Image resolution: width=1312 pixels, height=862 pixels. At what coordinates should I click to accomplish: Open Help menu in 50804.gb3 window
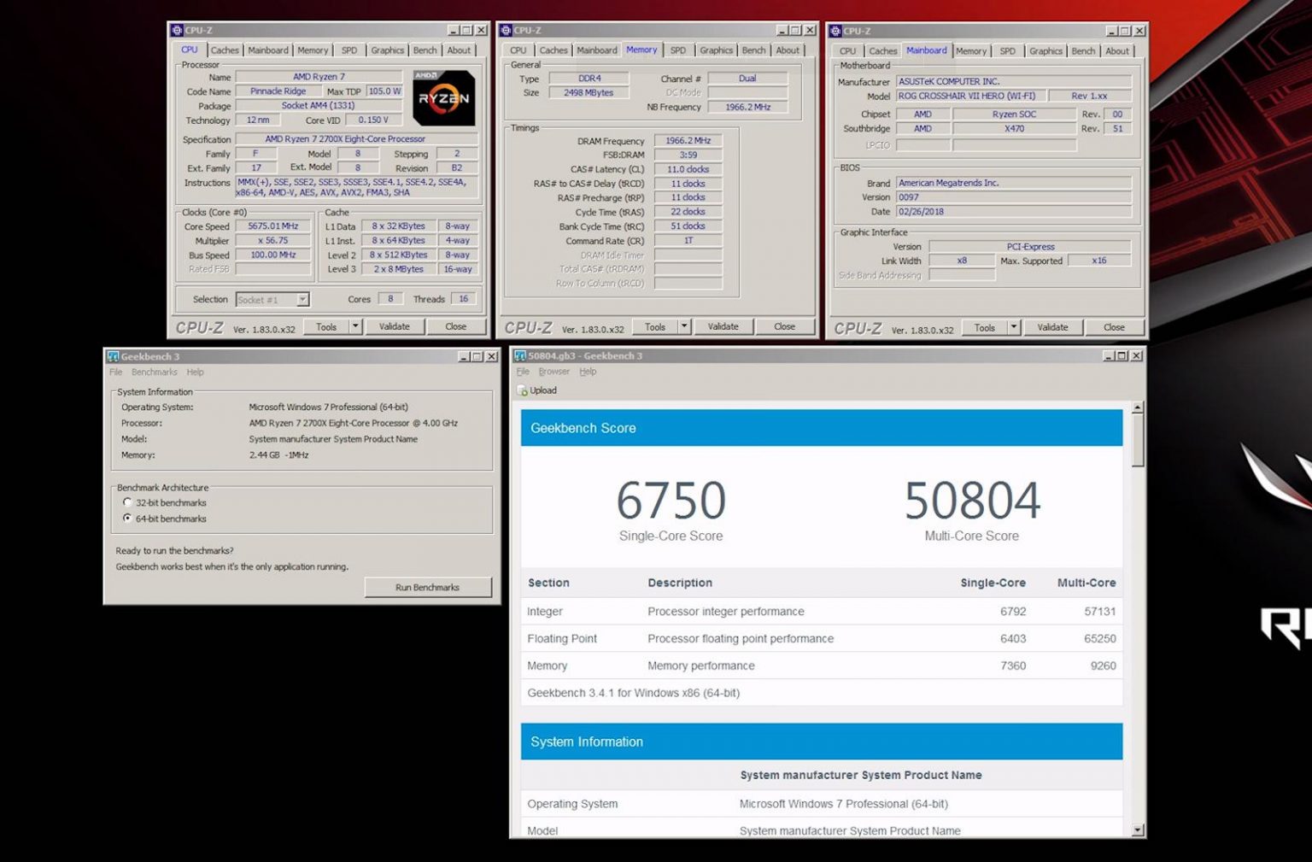coord(588,372)
